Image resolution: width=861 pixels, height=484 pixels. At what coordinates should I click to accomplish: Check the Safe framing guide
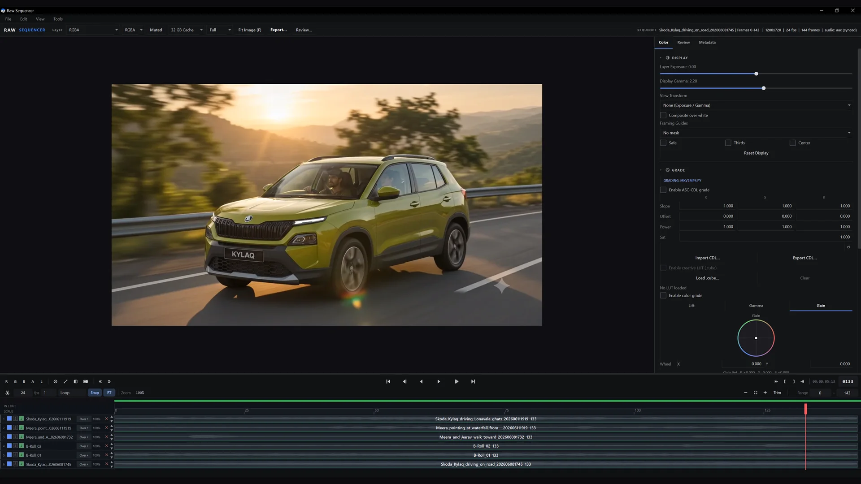[663, 143]
